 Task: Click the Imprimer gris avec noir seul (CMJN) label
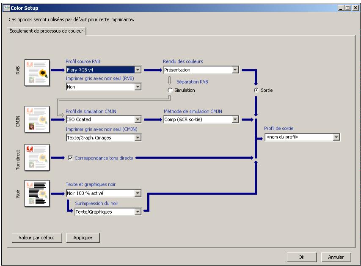[102, 129]
